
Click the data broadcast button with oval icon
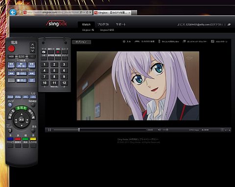coord(44,52)
